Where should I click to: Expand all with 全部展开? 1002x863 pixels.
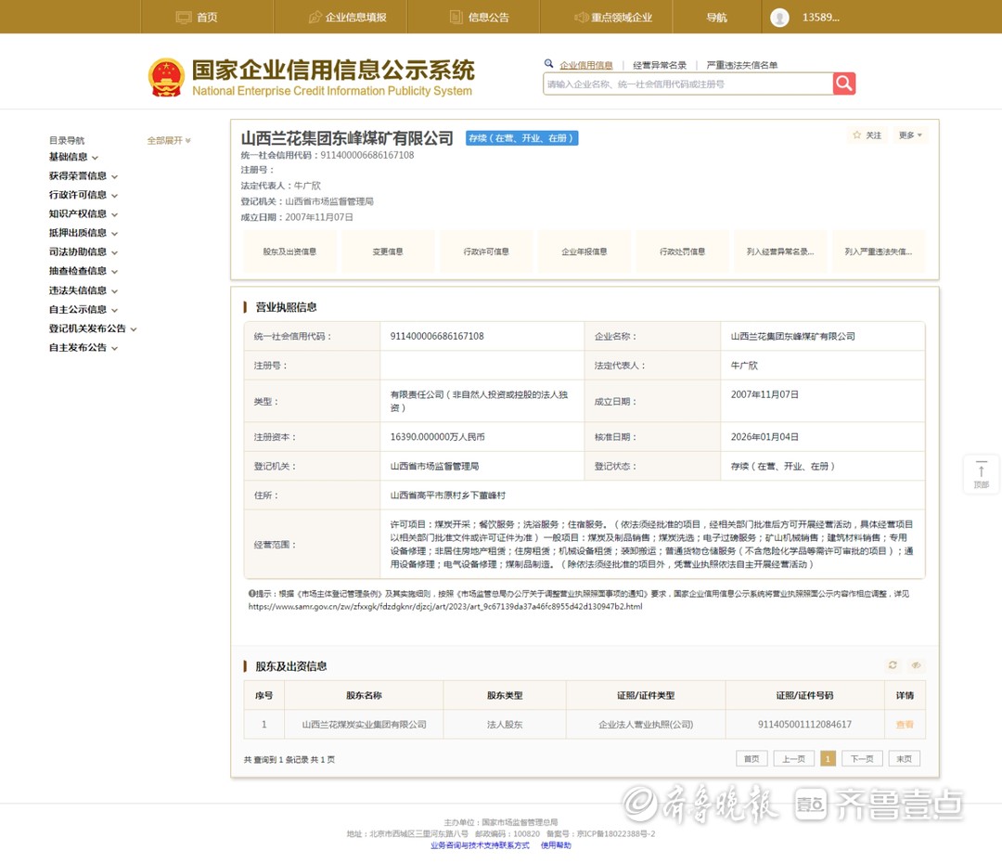(x=169, y=140)
